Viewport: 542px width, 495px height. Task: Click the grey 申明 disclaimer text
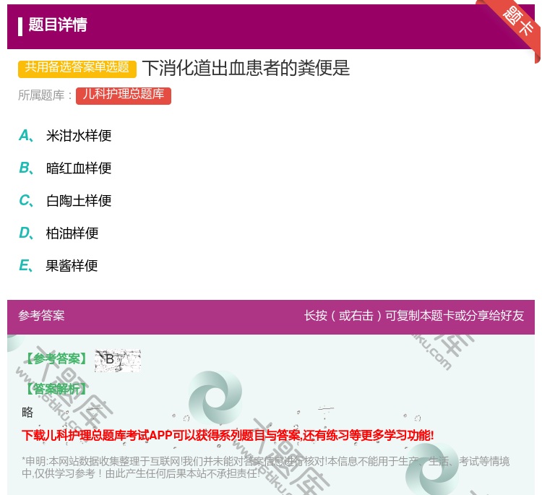click(265, 468)
